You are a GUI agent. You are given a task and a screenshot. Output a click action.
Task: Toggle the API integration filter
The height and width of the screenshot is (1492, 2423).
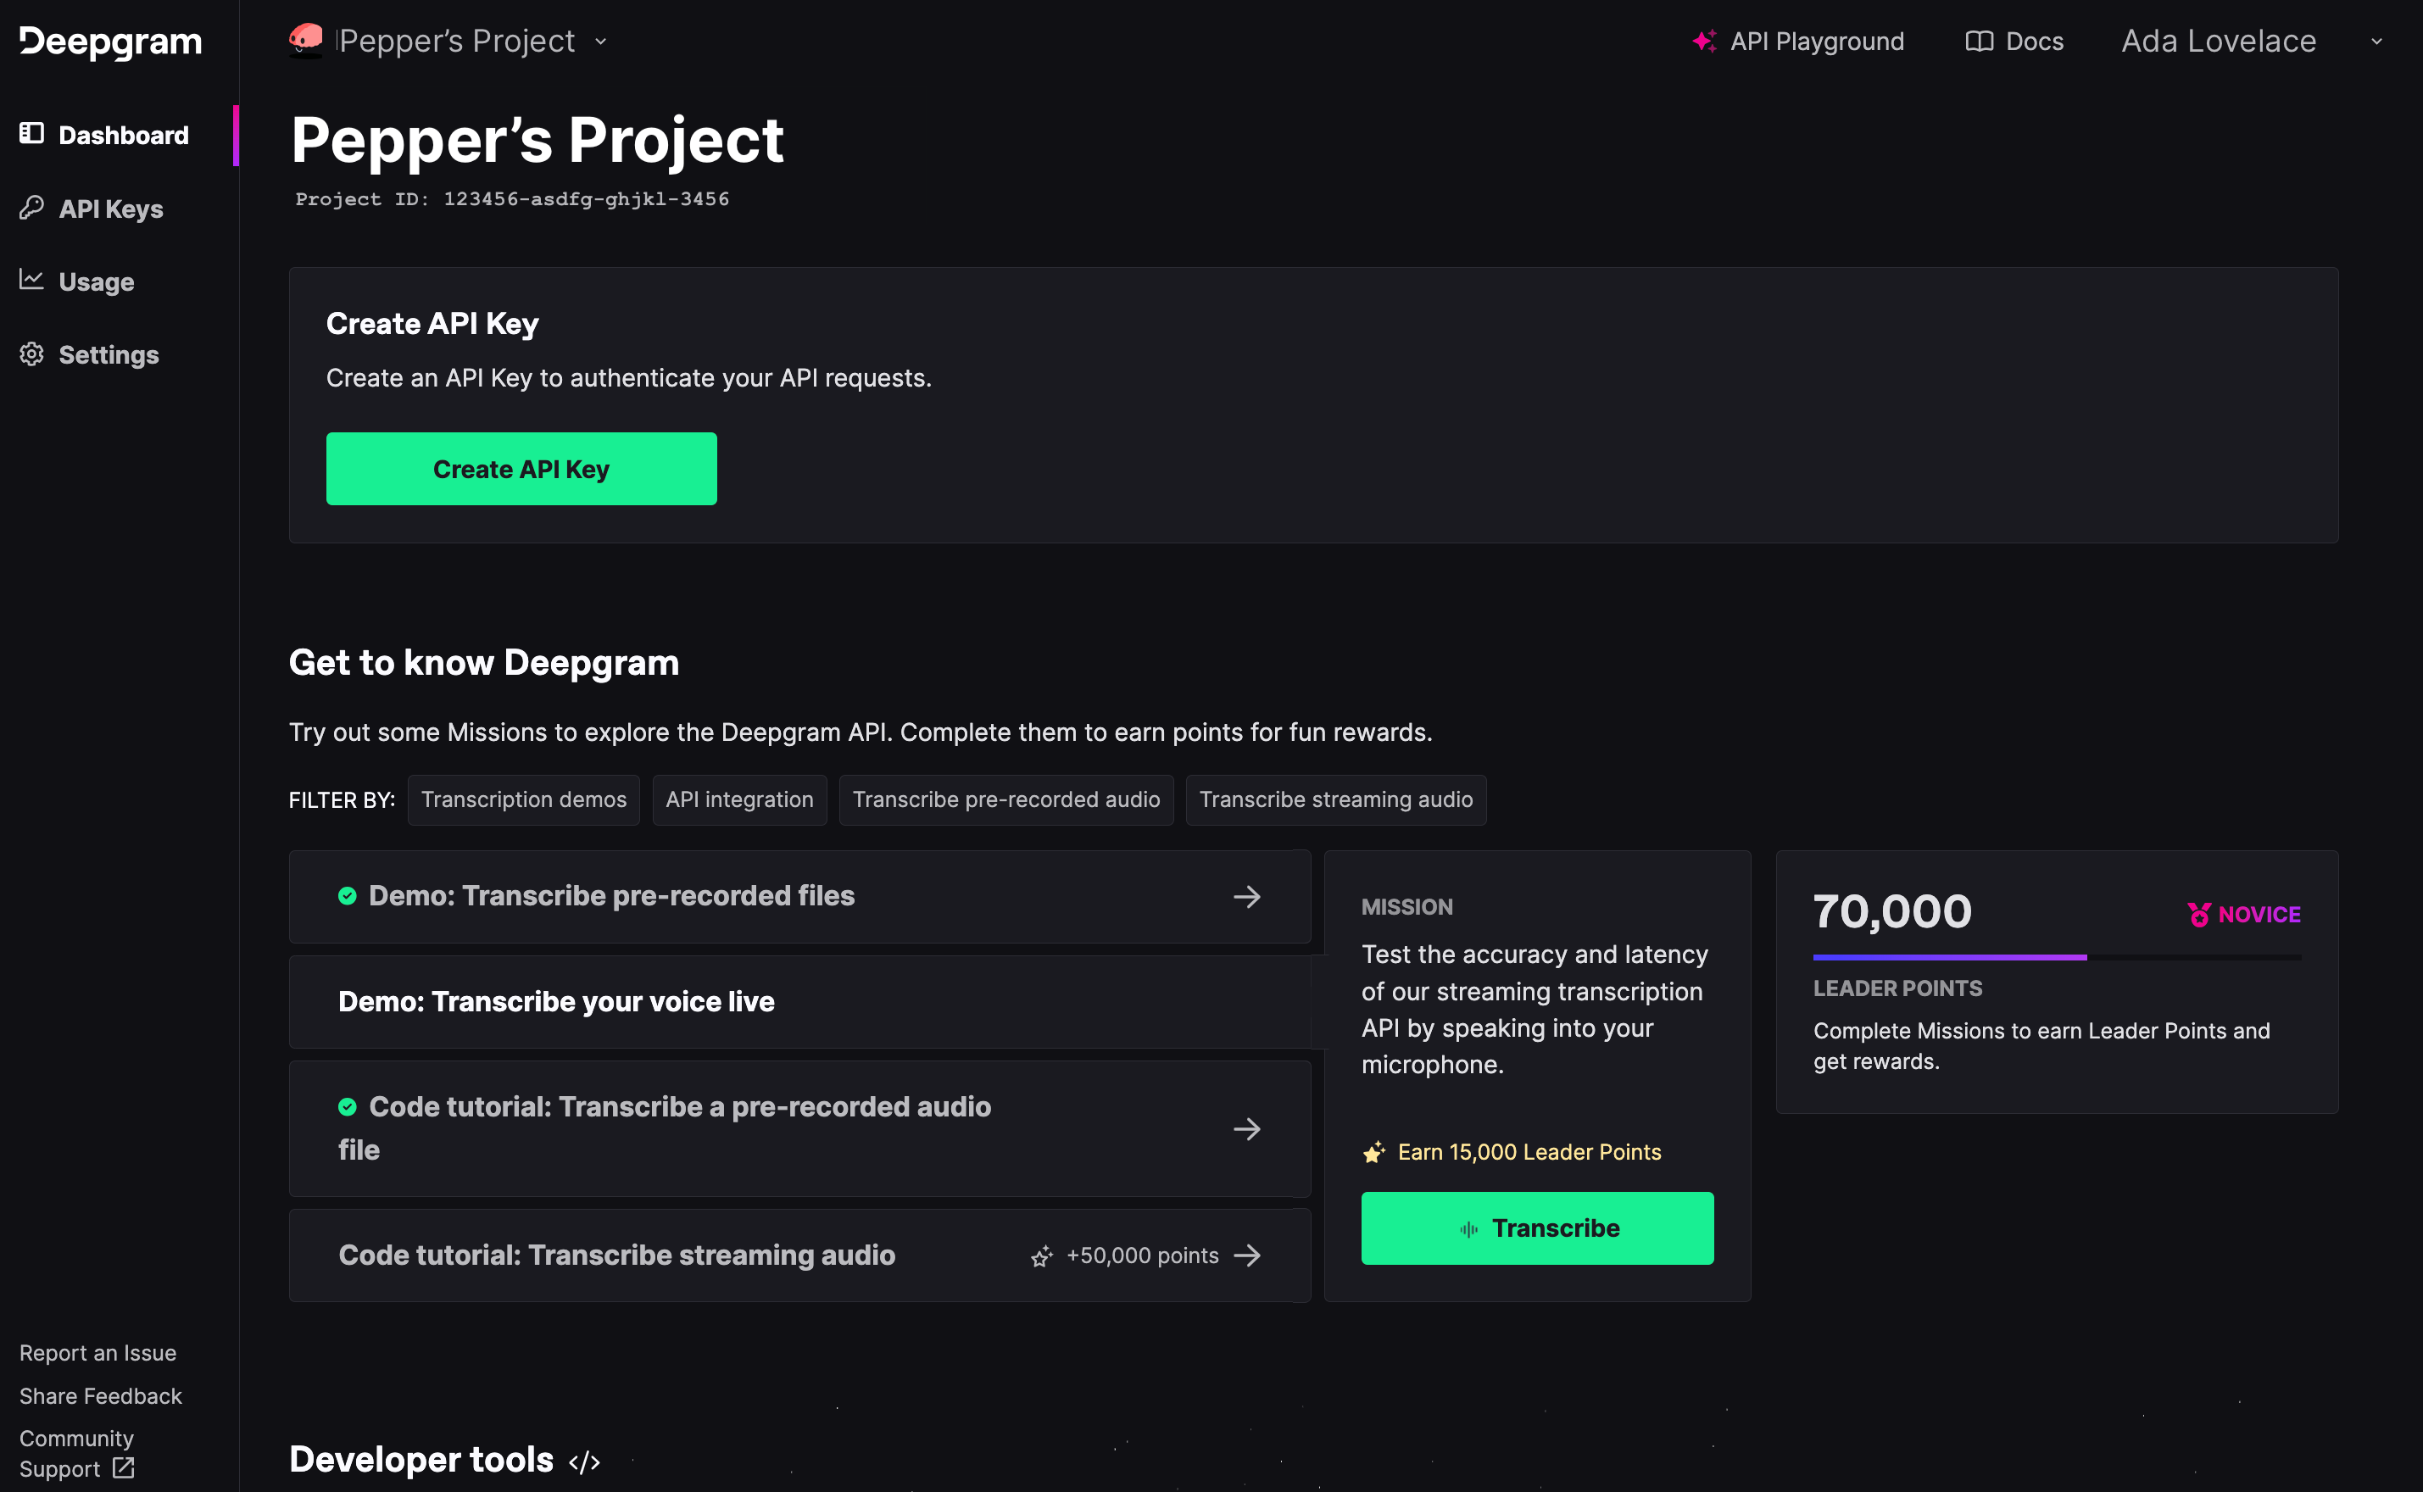739,799
